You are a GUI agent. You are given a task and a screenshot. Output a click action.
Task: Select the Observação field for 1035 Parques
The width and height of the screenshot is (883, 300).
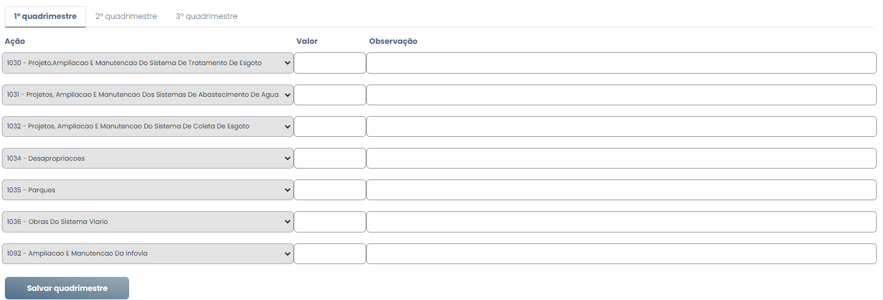coord(622,190)
